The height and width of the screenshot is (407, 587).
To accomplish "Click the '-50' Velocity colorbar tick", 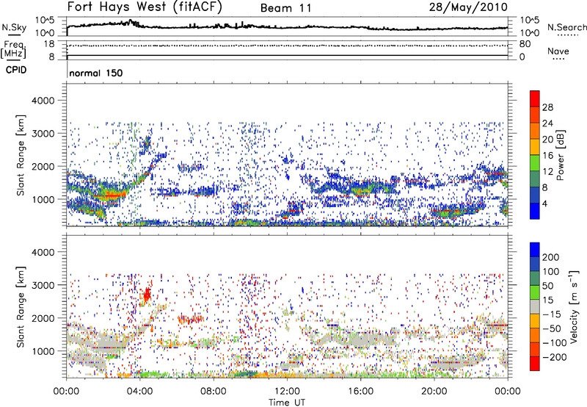I will click(552, 328).
